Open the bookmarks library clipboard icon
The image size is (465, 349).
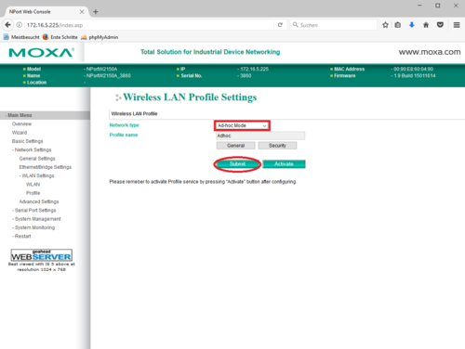(x=398, y=25)
